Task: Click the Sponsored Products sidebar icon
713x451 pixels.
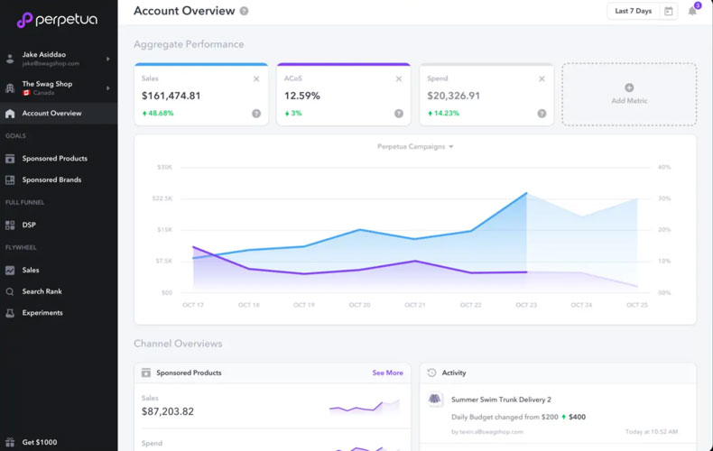Action: tap(10, 159)
